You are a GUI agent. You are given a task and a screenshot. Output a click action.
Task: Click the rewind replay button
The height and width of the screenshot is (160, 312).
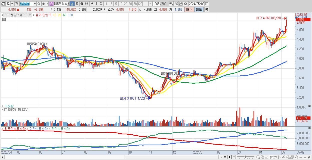click(225, 157)
